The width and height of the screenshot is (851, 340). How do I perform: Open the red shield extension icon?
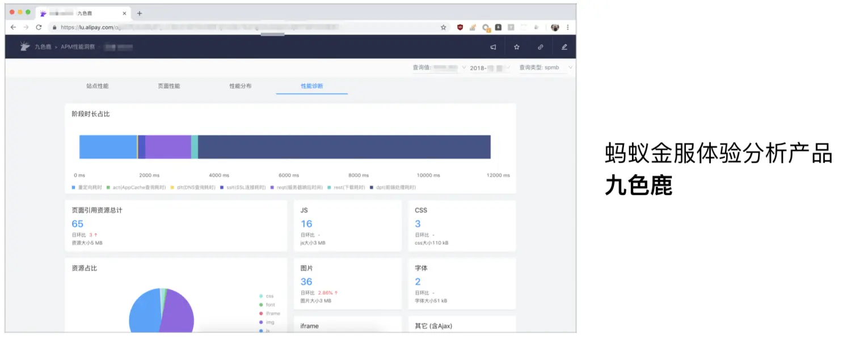coord(460,27)
